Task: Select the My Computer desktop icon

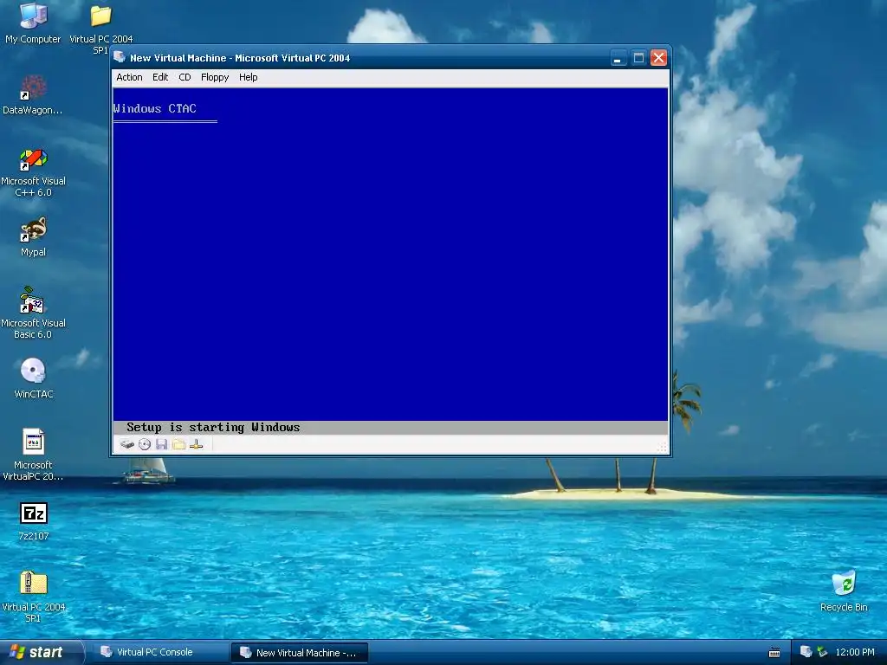Action: [x=33, y=23]
